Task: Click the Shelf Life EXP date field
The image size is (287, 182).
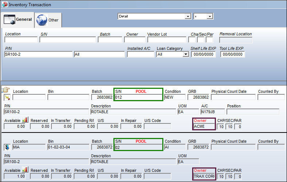Action: tap(203, 54)
